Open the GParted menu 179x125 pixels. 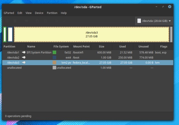(x=9, y=13)
